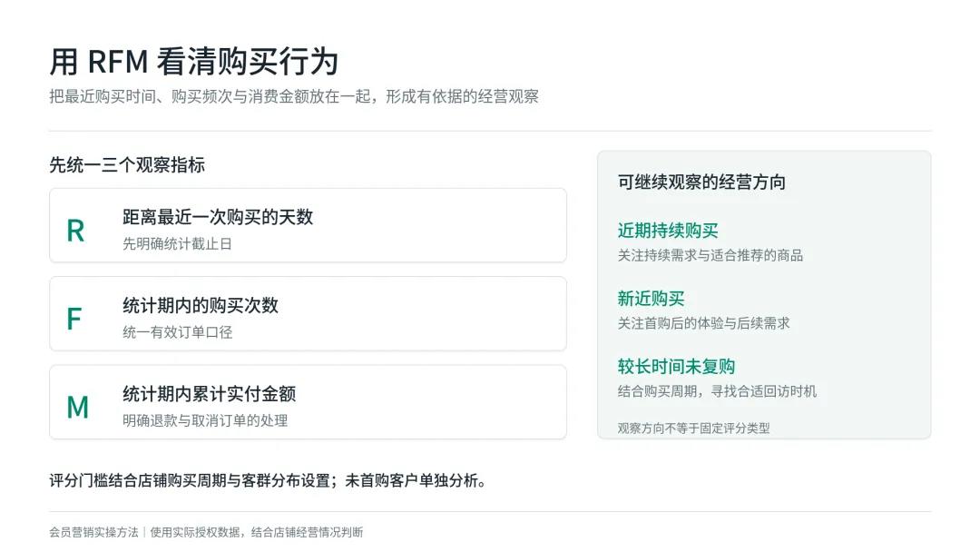Open the 近期持续购买 heading
This screenshot has width=980, height=552.
click(668, 231)
